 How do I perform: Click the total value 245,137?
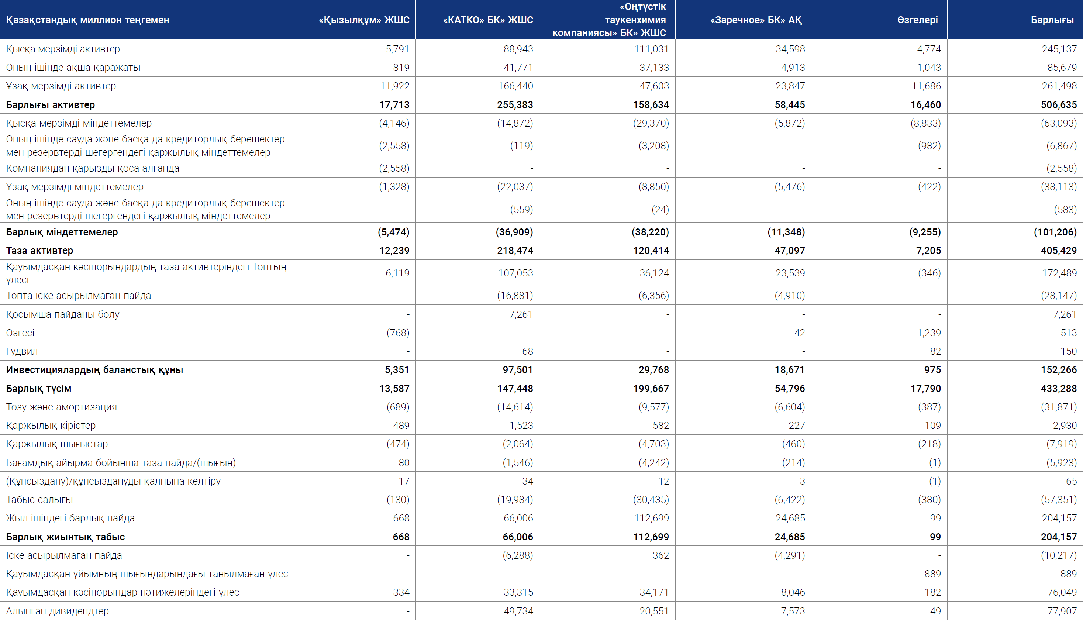[x=1059, y=49]
